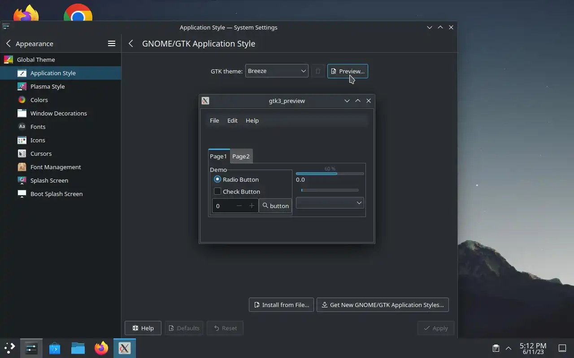Viewport: 574px width, 358px height.
Task: Click Get New GNOME/GTK Application Styles
Action: 383,305
